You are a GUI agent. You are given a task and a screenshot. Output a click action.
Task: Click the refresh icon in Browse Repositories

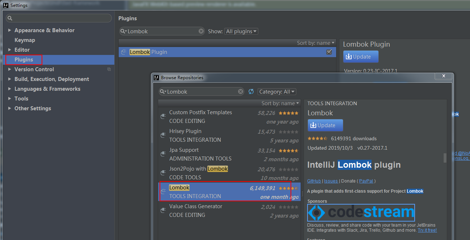pyautogui.click(x=251, y=92)
